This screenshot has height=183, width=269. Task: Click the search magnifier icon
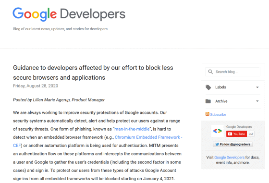pyautogui.click(x=210, y=72)
